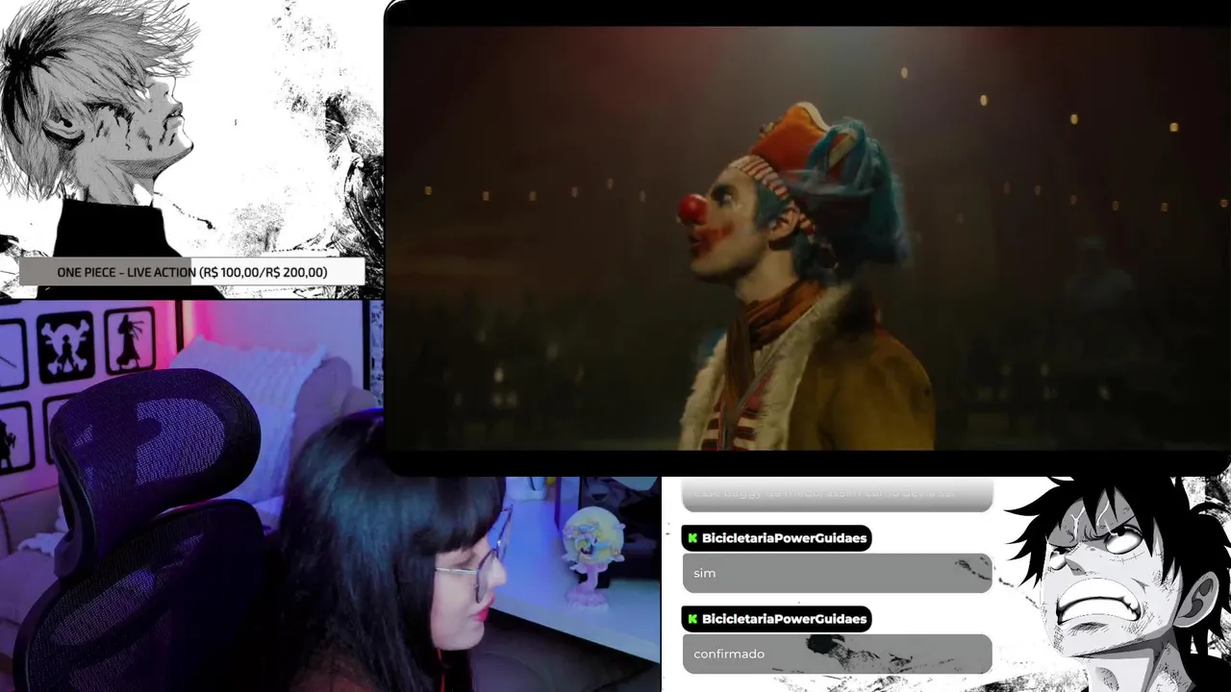
Task: Select username BicicletariaPowerGuidaes above the "confirmado" message
Action: [785, 619]
